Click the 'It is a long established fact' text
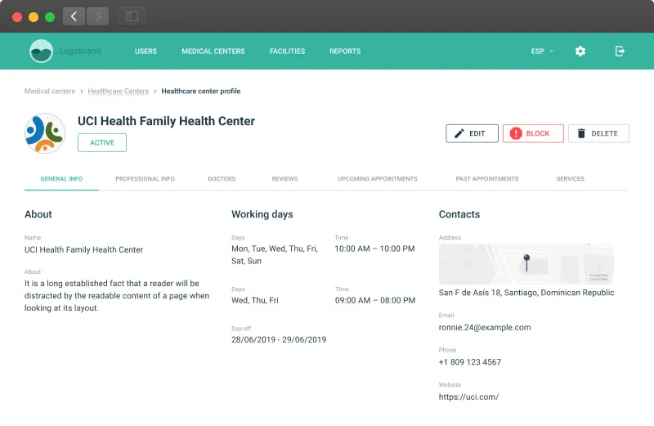 click(117, 295)
